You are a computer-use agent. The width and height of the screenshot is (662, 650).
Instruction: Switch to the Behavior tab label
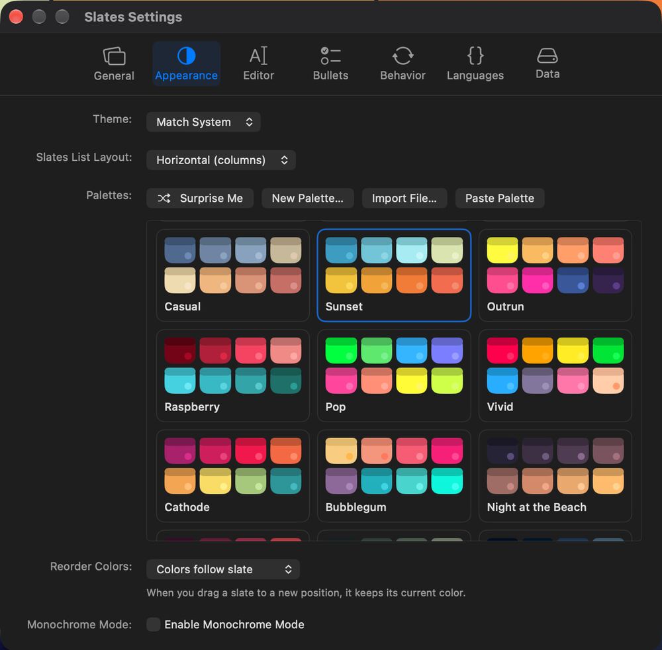(402, 75)
